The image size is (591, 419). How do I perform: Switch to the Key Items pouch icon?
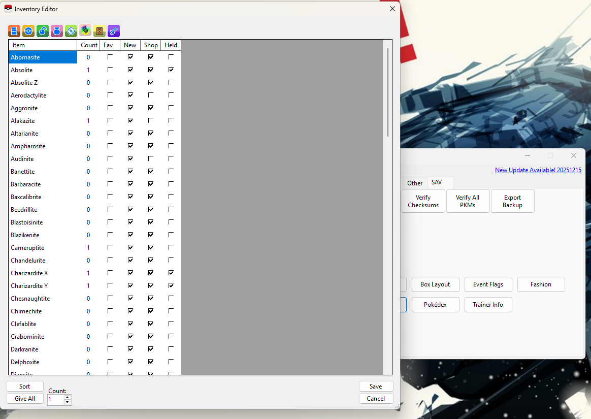(114, 31)
